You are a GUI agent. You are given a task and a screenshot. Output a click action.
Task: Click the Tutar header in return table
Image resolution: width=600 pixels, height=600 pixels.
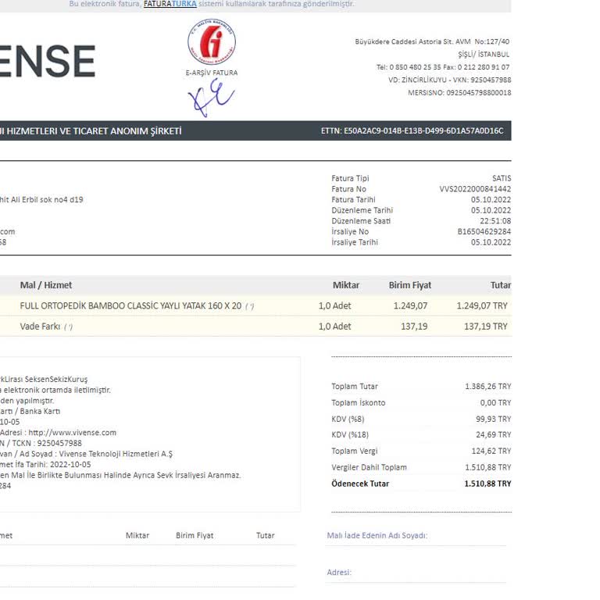click(x=265, y=536)
